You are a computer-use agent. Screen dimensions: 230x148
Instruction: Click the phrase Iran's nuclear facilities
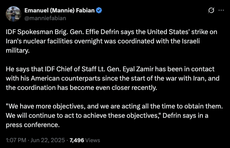39,41
